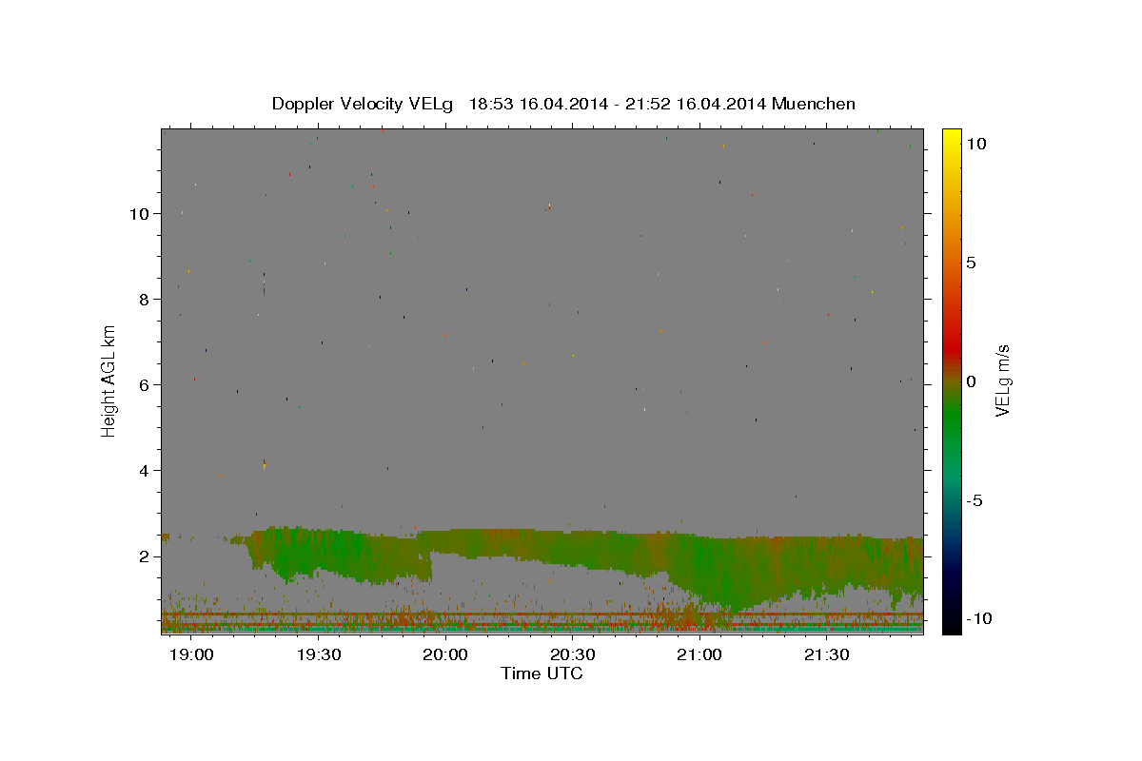Click the 'VELg m/s' colorbar label
The width and height of the screenshot is (1142, 761).
[1002, 380]
